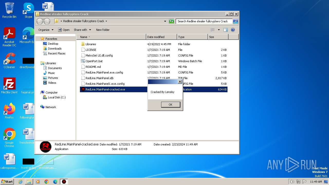Open Favorites in navigation pane
Screen dimensions: 329x185
click(51, 39)
